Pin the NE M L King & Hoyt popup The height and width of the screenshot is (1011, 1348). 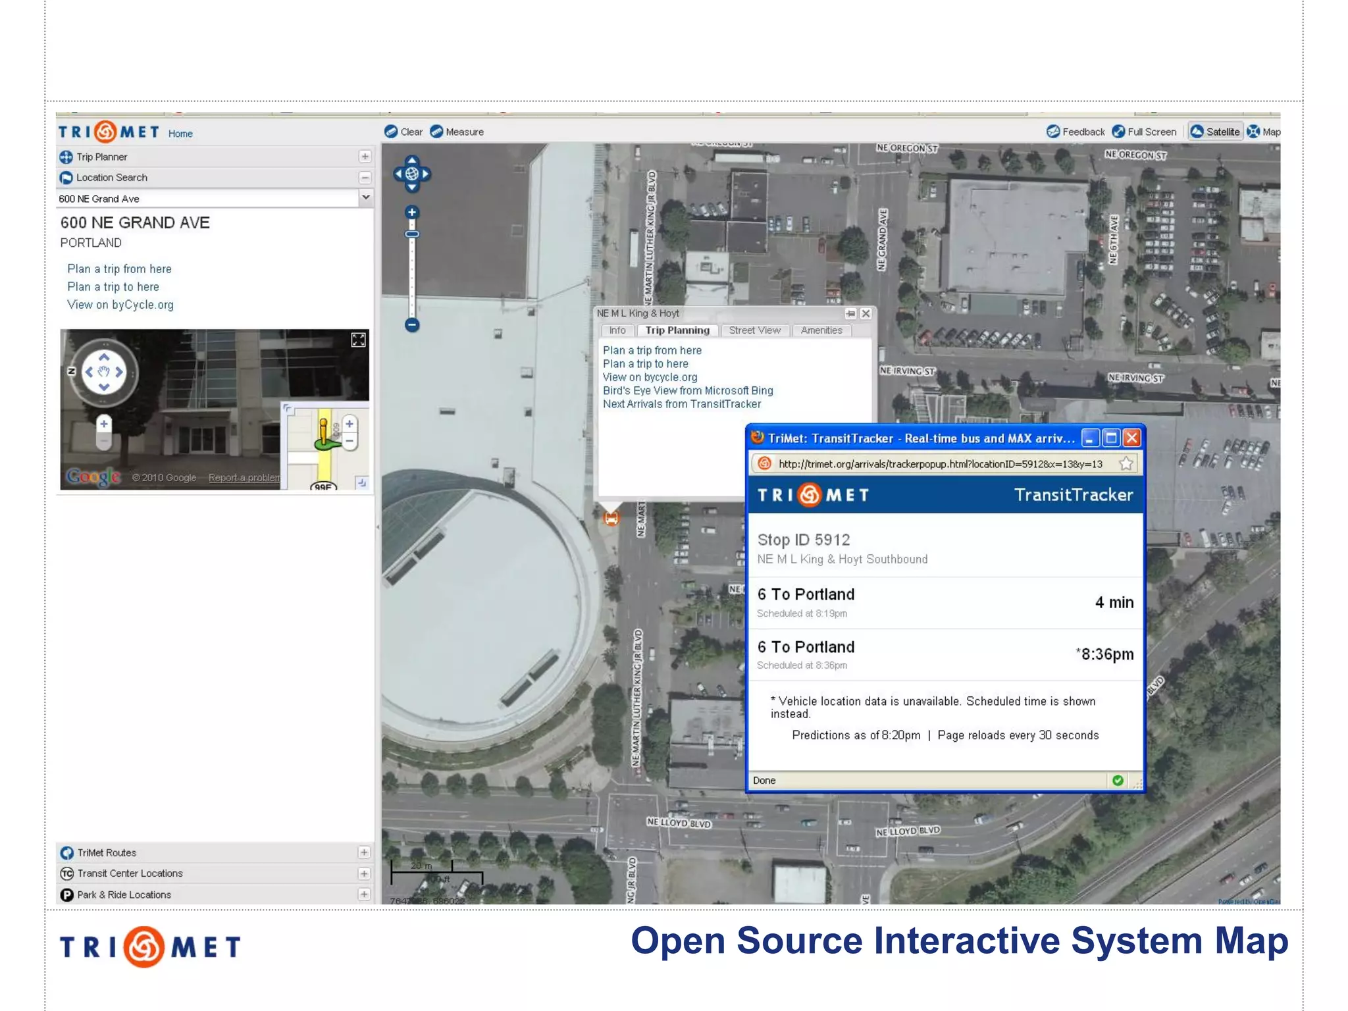850,314
